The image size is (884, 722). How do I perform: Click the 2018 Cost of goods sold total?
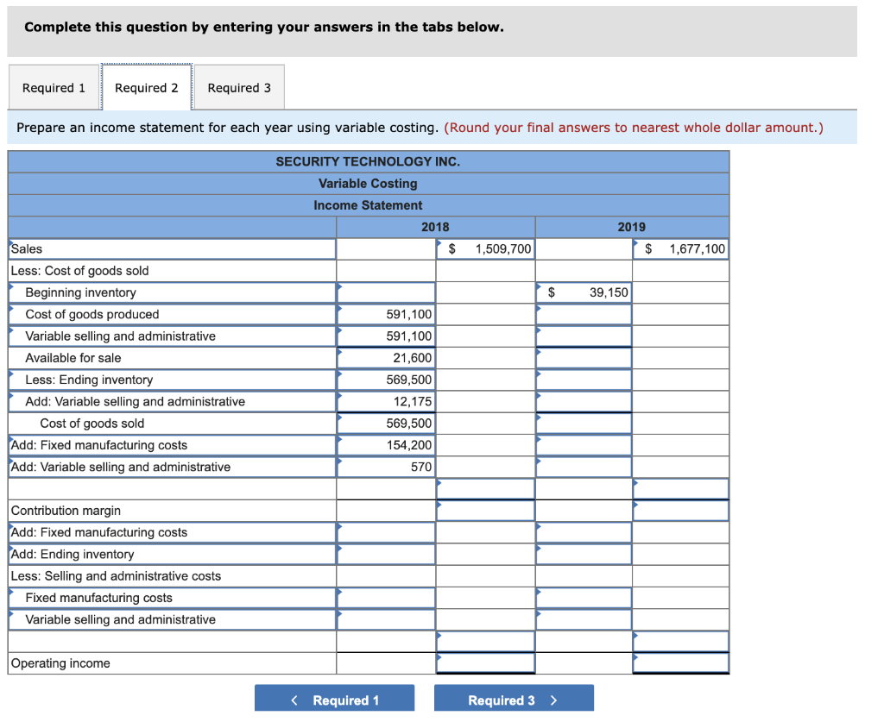click(386, 424)
